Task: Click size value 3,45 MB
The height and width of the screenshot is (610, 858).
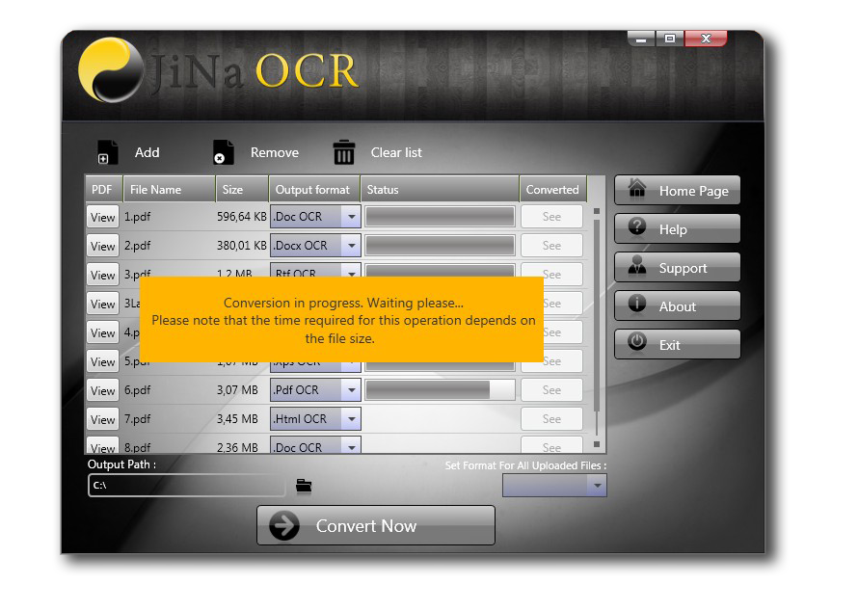Action: pyautogui.click(x=237, y=419)
